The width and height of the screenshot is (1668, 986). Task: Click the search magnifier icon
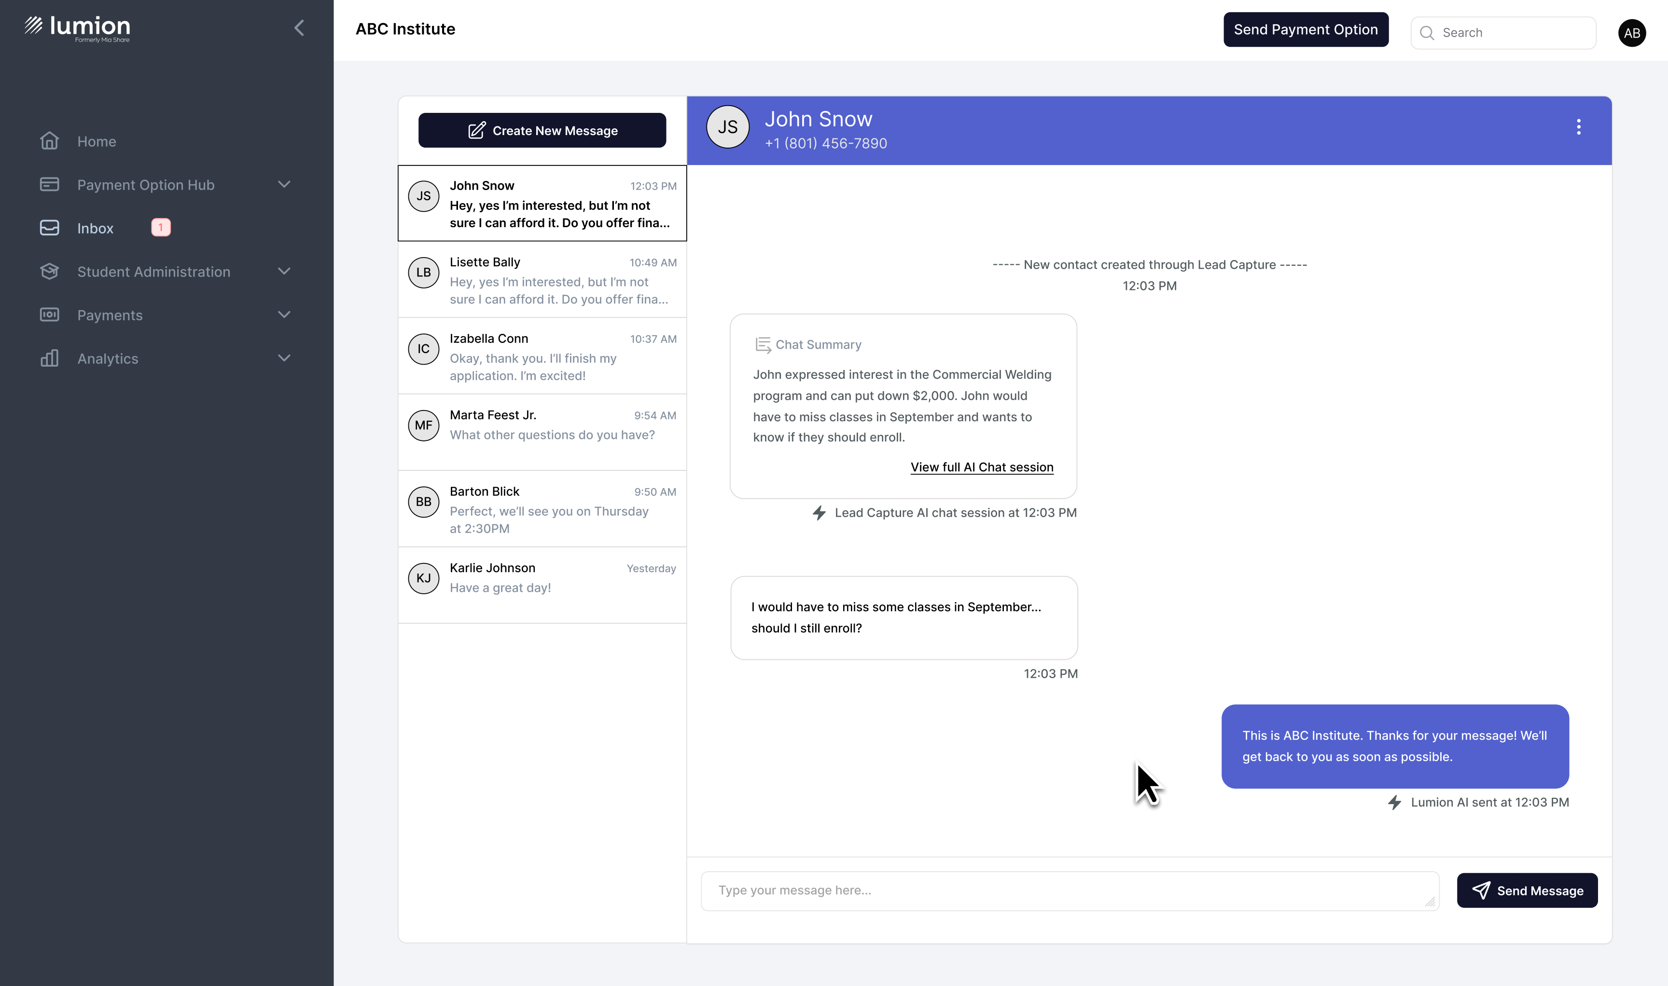pos(1427,32)
